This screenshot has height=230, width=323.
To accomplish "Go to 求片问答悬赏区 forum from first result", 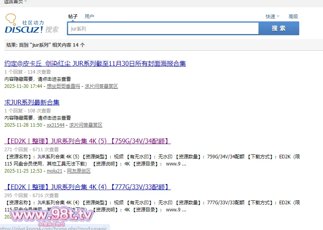I will (x=101, y=86).
